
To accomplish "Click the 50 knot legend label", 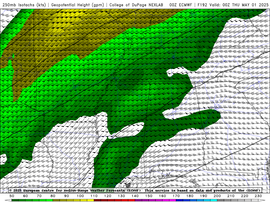I will (x=12, y=196).
